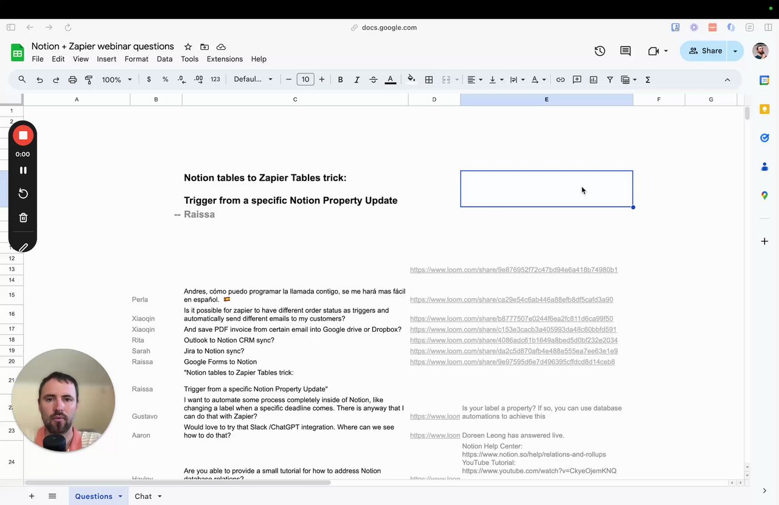Viewport: 779px width, 505px height.
Task: Open Contacts side panel
Action: pyautogui.click(x=764, y=167)
